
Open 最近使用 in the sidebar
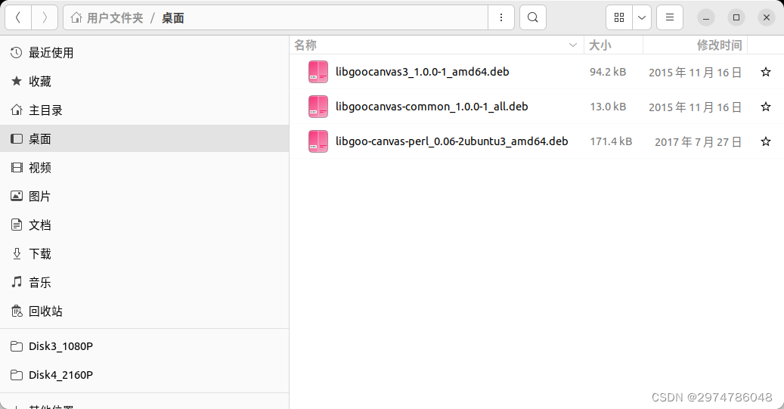tap(144, 52)
